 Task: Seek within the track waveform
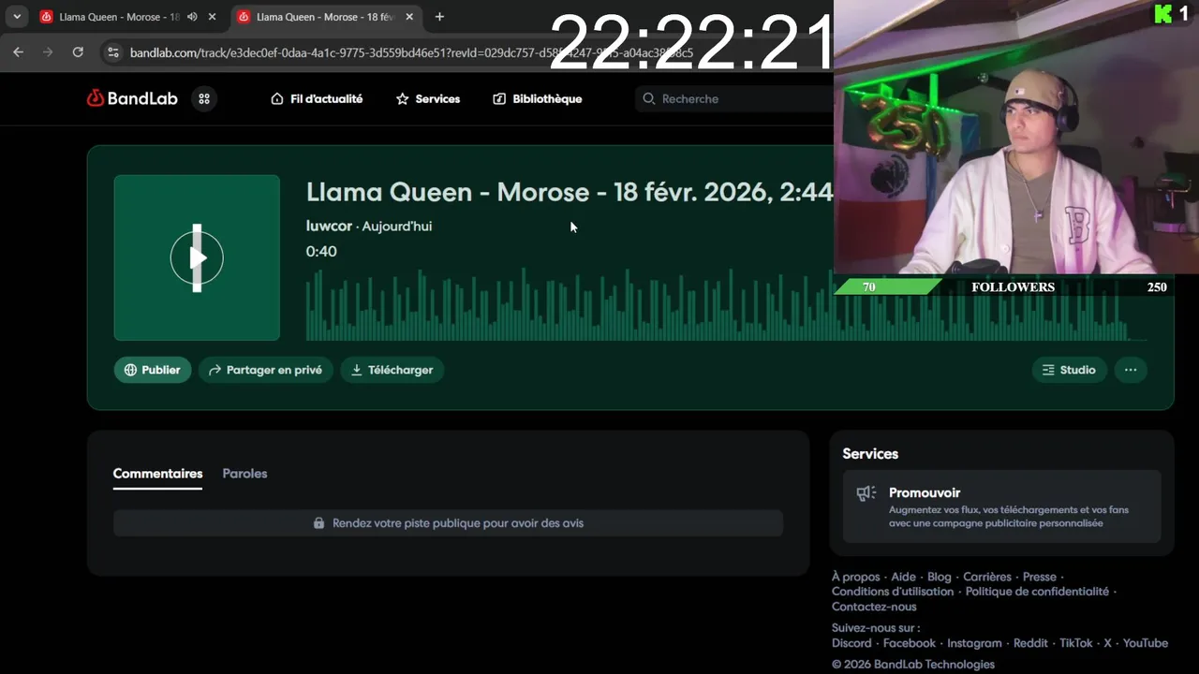coord(726,304)
